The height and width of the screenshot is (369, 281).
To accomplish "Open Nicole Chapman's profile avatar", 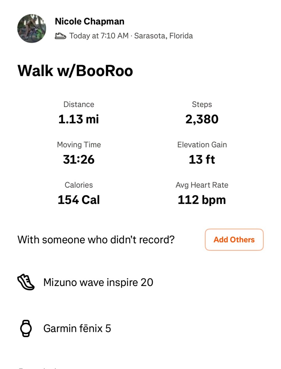I will [x=32, y=28].
